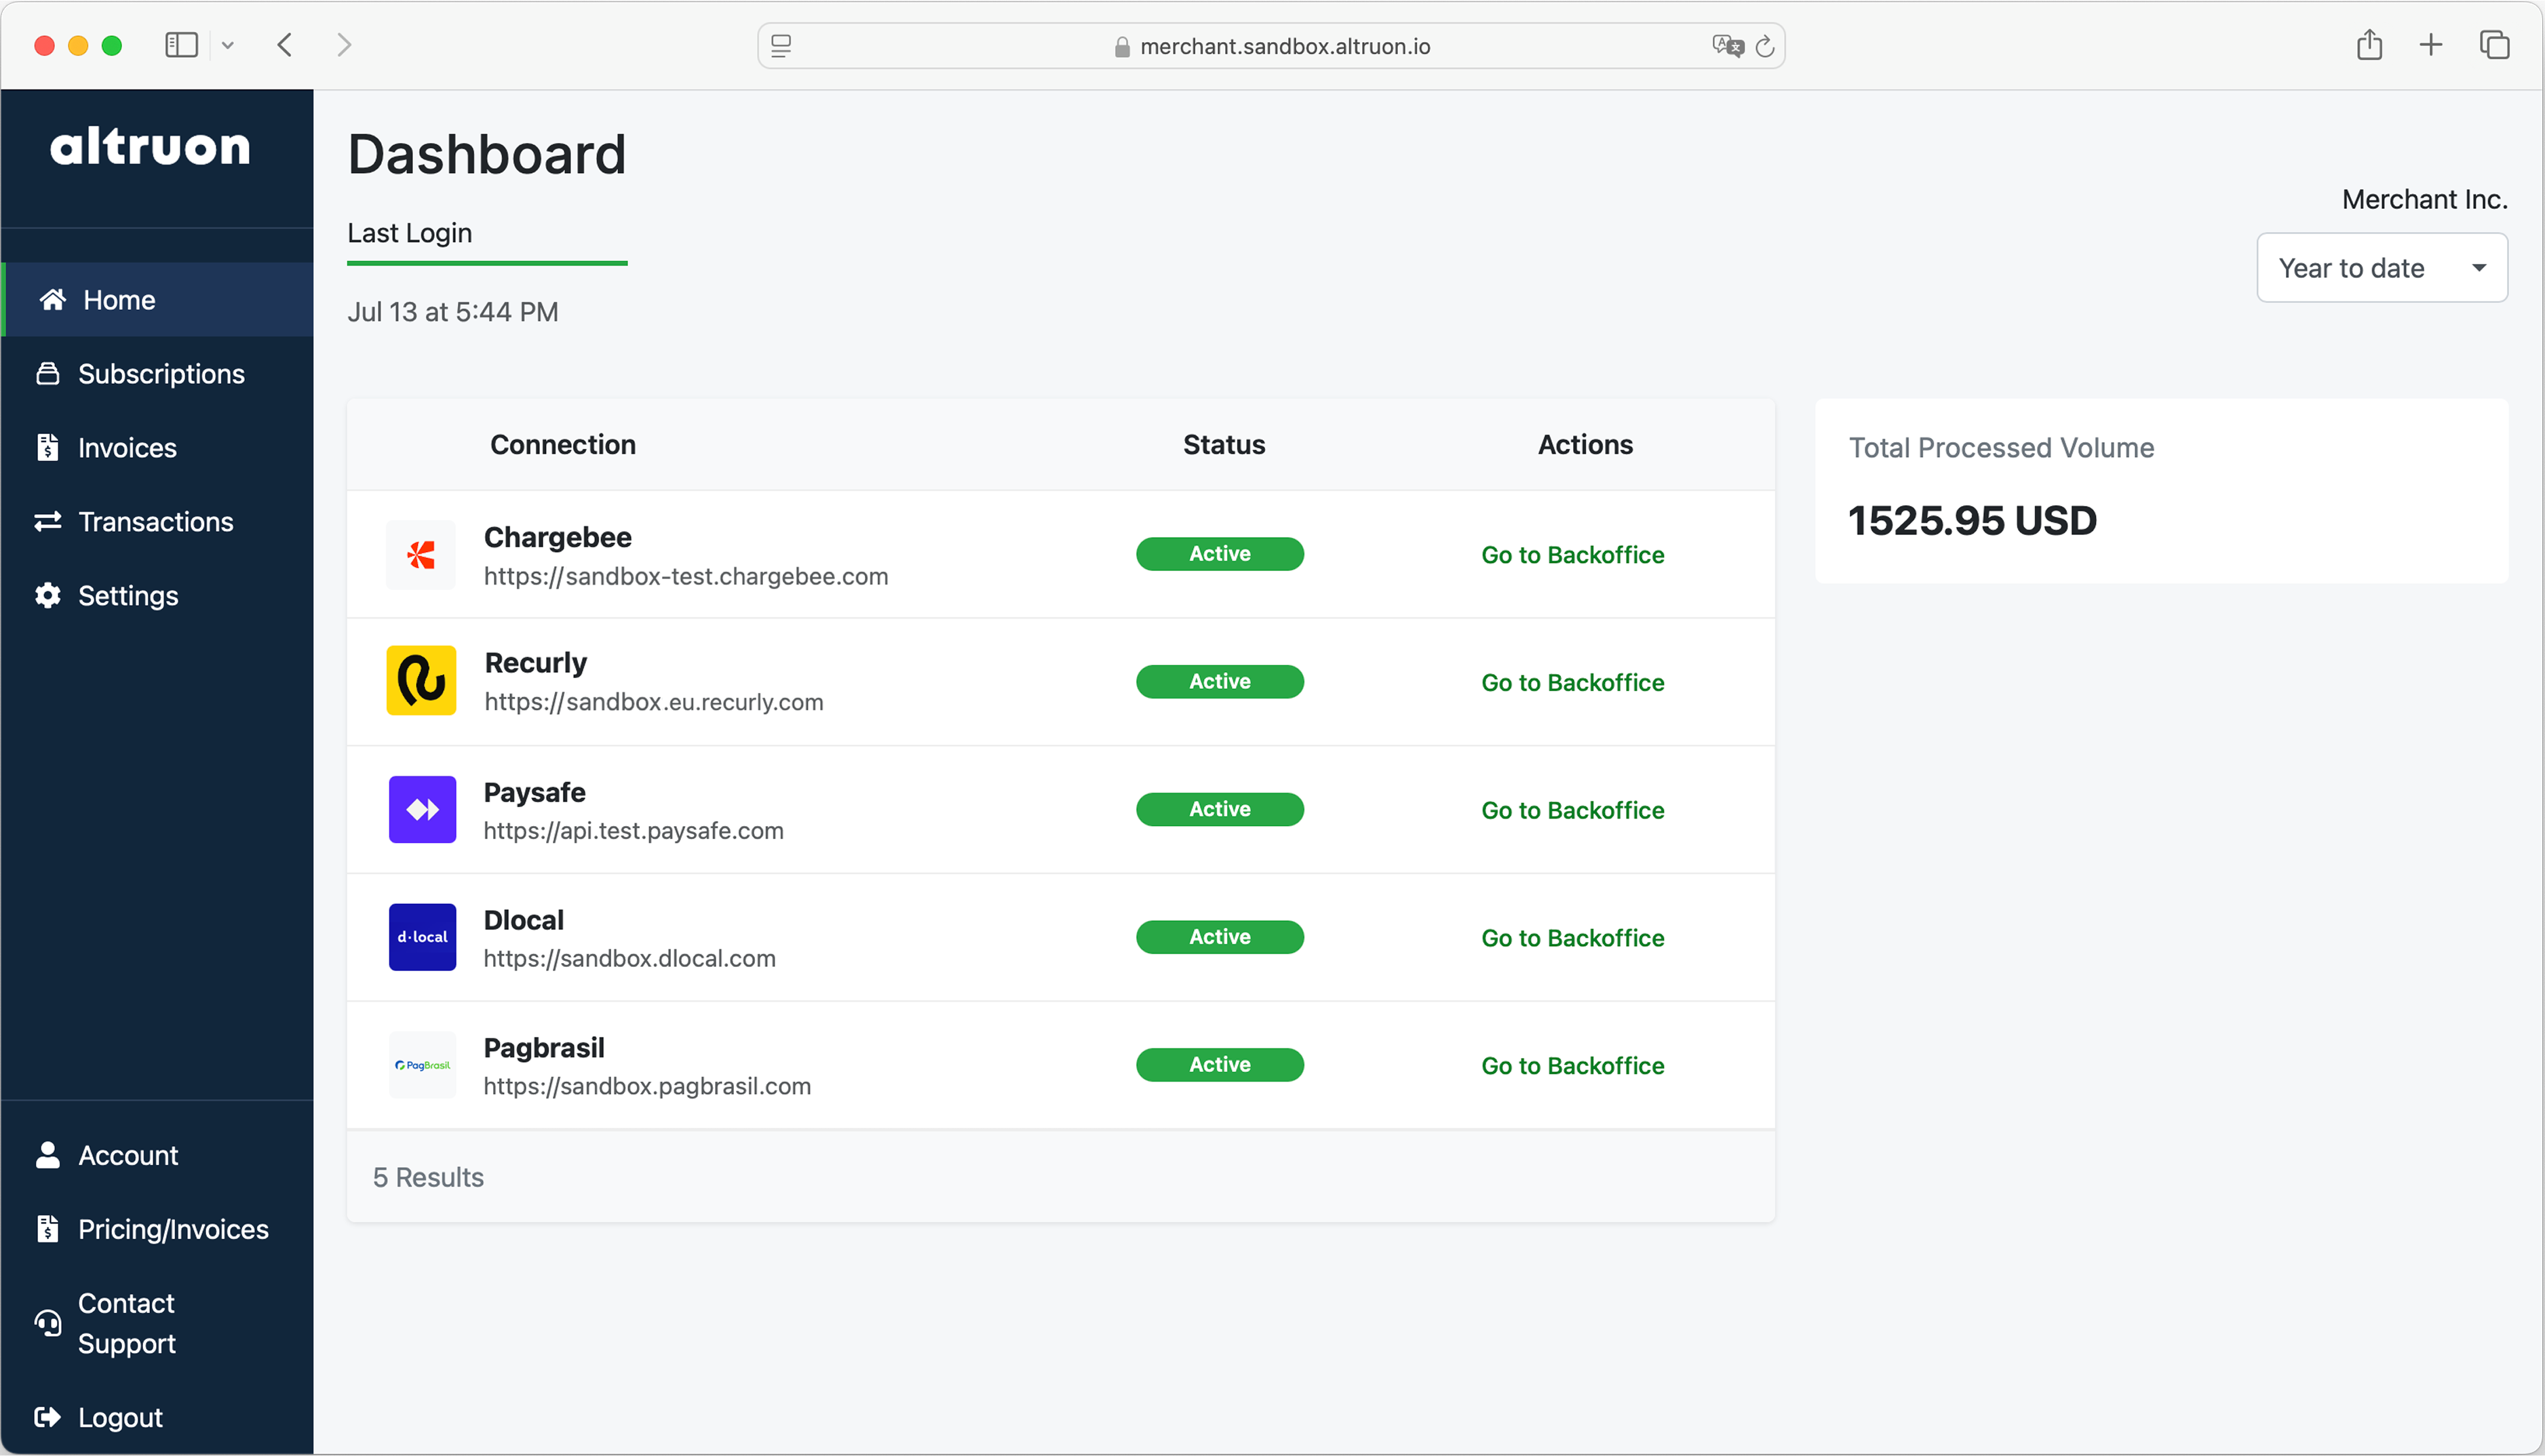Open the Year to date dropdown
This screenshot has width=2545, height=1456.
pos(2382,268)
